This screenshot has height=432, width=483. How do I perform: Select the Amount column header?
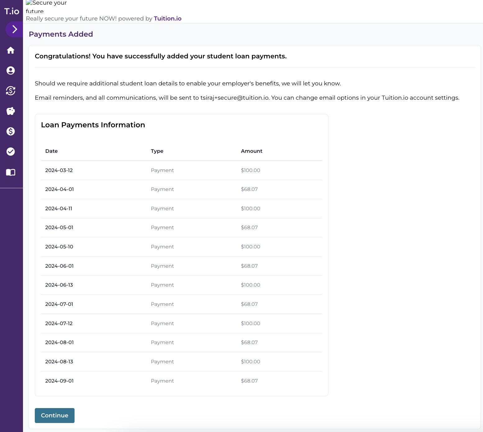pyautogui.click(x=251, y=151)
